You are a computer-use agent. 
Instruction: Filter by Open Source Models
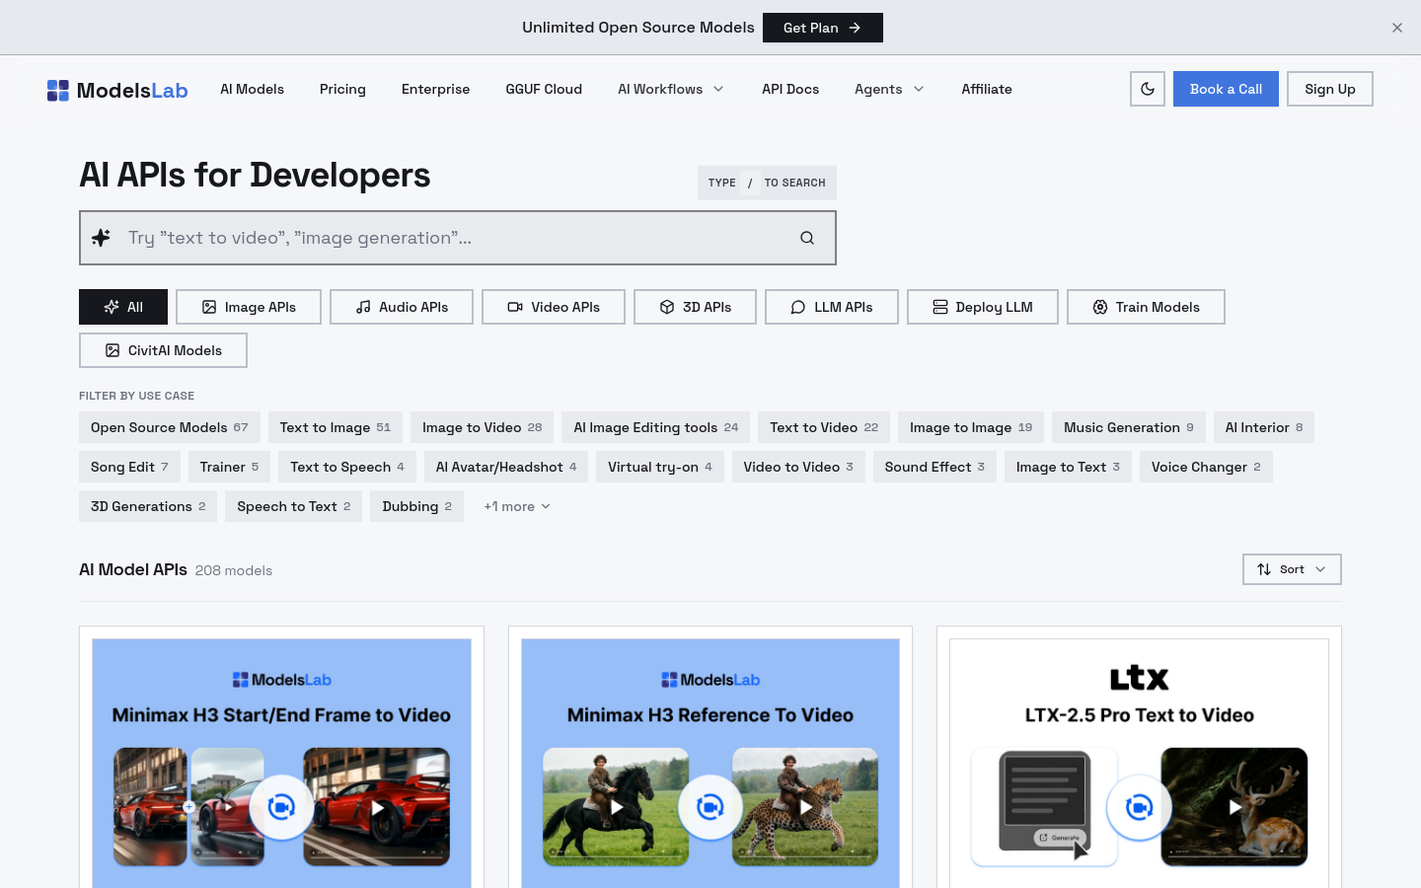pyautogui.click(x=170, y=427)
